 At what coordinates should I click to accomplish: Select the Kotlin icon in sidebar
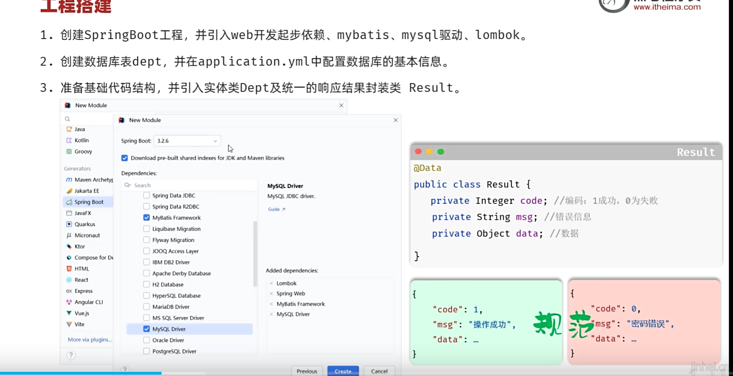coord(69,140)
